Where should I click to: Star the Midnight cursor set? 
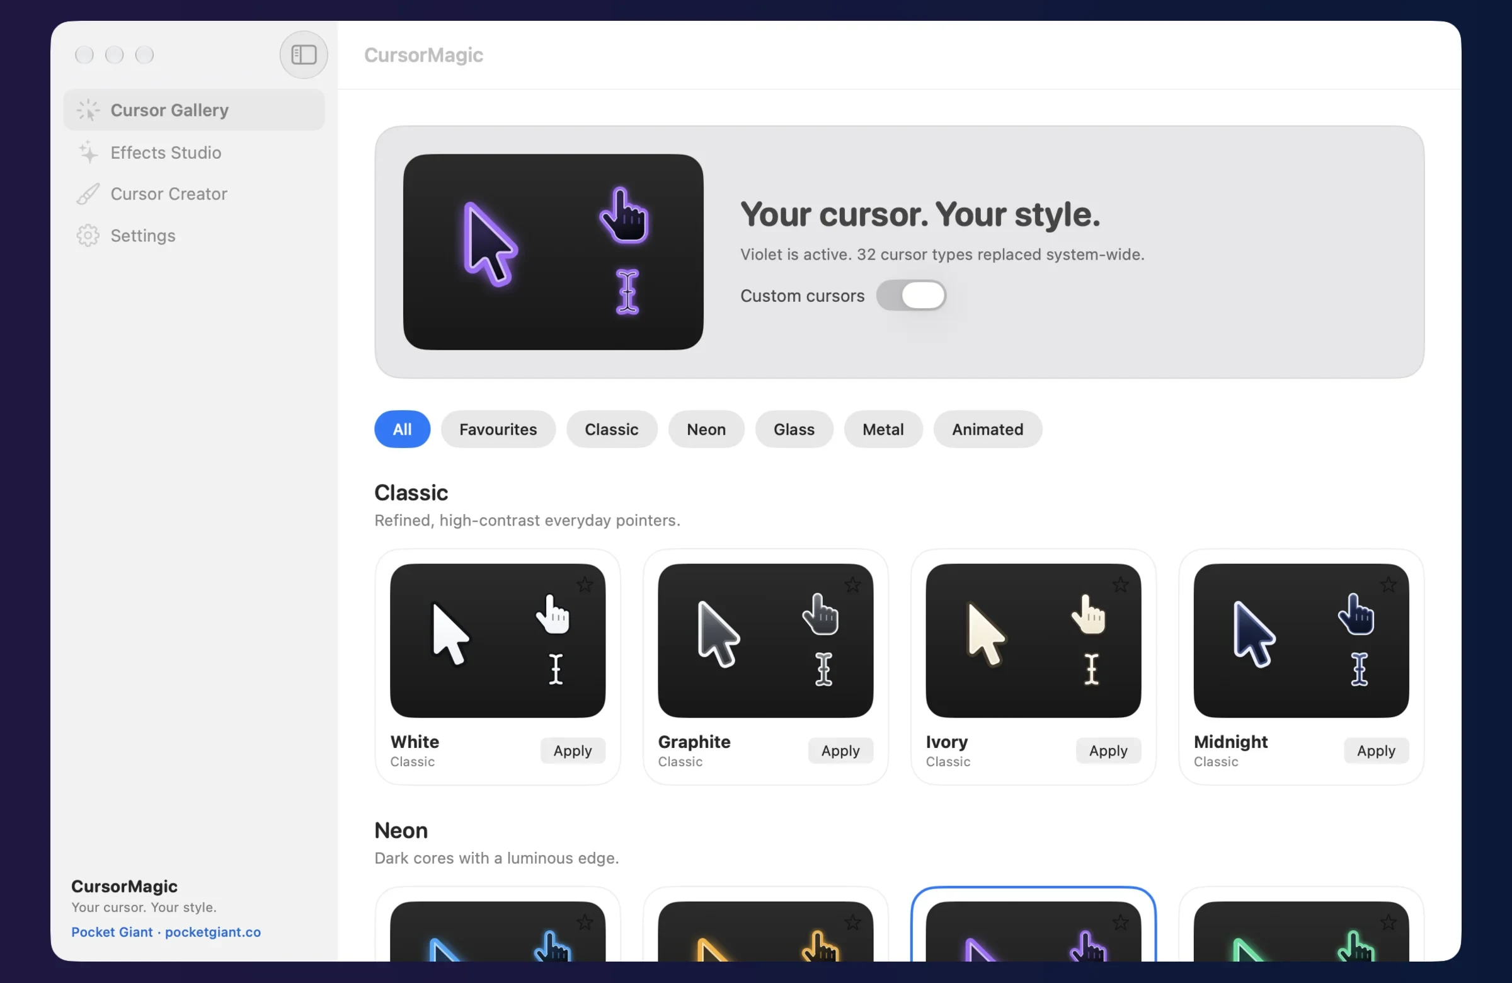pos(1389,584)
